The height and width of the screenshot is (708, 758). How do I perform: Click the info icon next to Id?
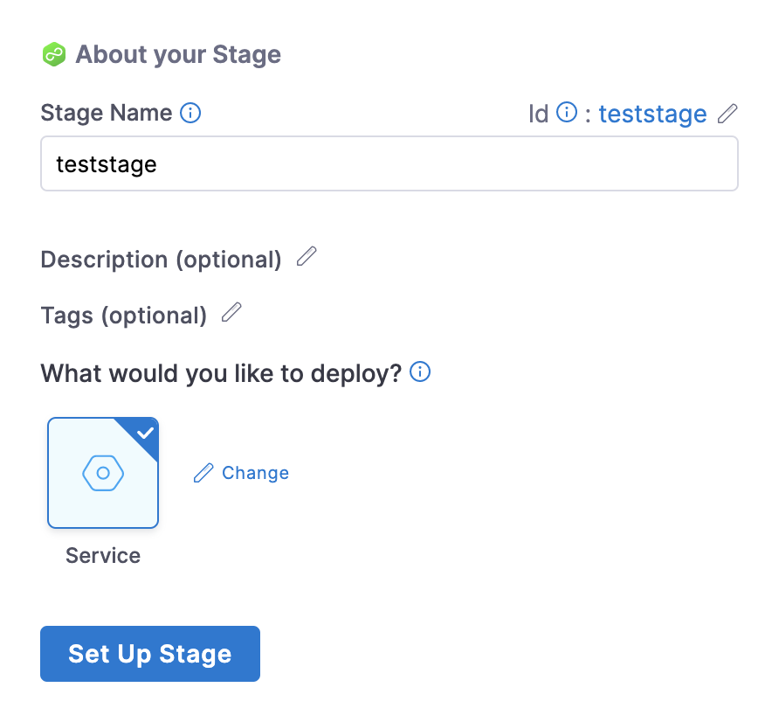tap(567, 113)
